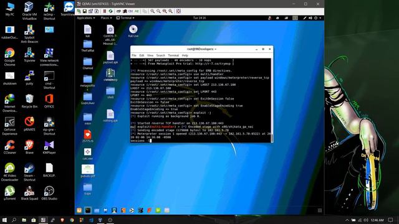This screenshot has height=224, width=399.
Task: Click the Metasploit 'M' icon in Kali dock
Action: (105, 210)
